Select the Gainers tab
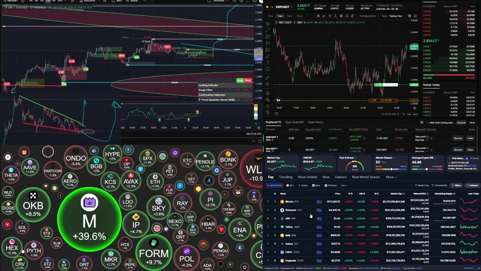Viewport: 481px width, 271px height. [x=340, y=177]
